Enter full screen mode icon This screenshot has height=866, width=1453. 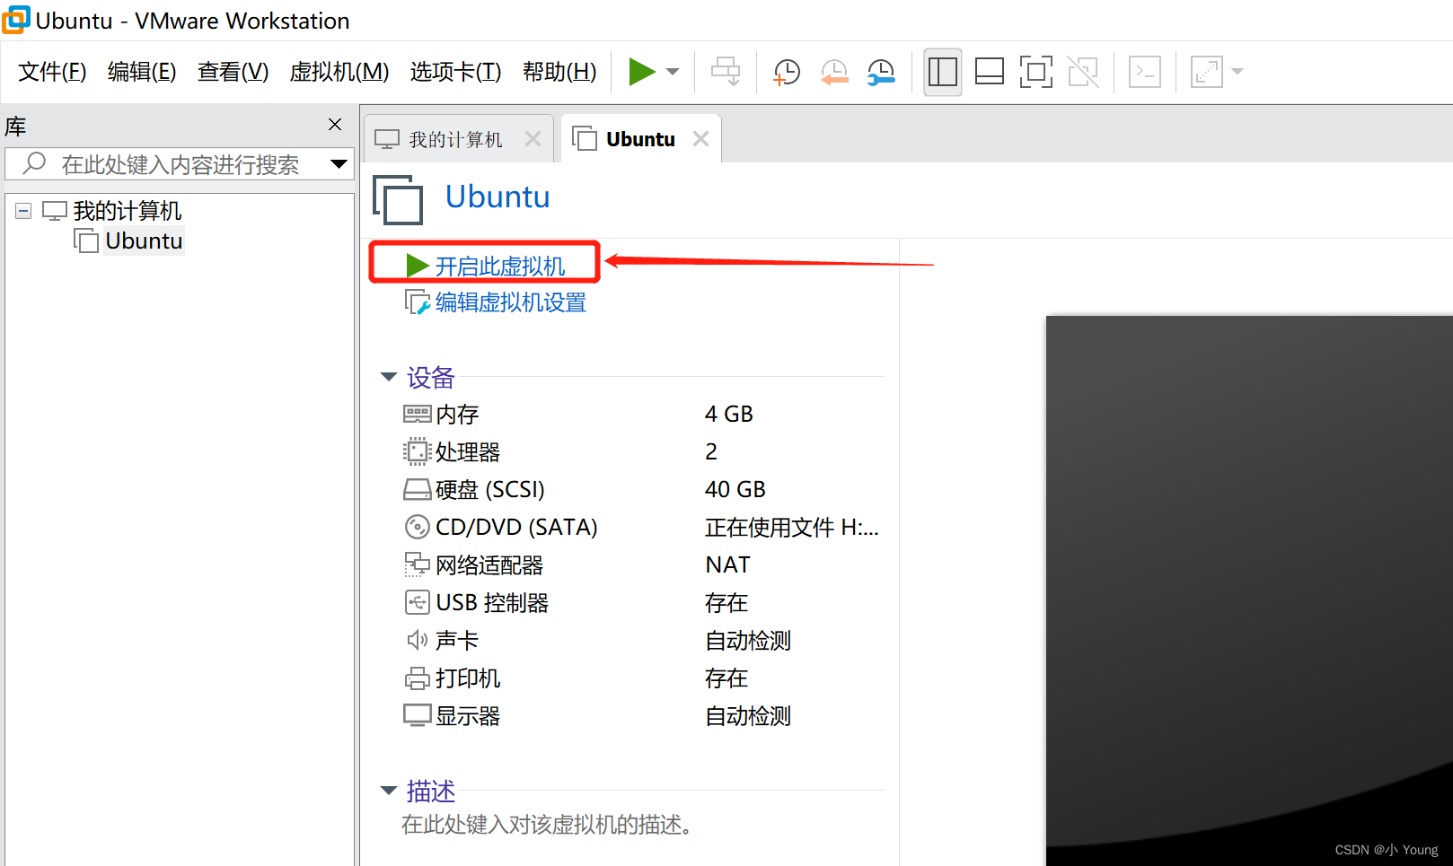click(1036, 72)
